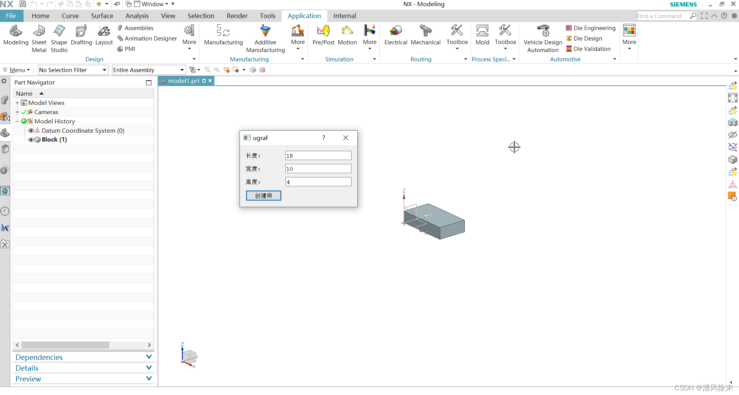Select Block (1) in Part Navigator
The height and width of the screenshot is (395, 739).
click(x=54, y=140)
